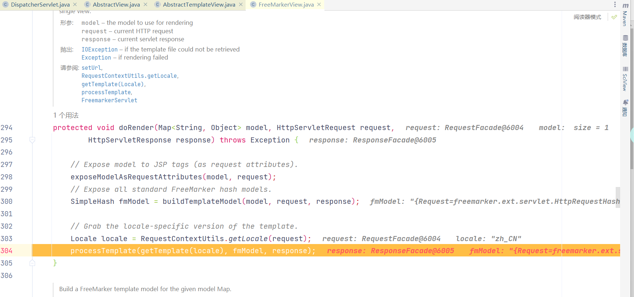This screenshot has height=297, width=634.
Task: Open the SciView tool window
Action: pyautogui.click(x=625, y=79)
